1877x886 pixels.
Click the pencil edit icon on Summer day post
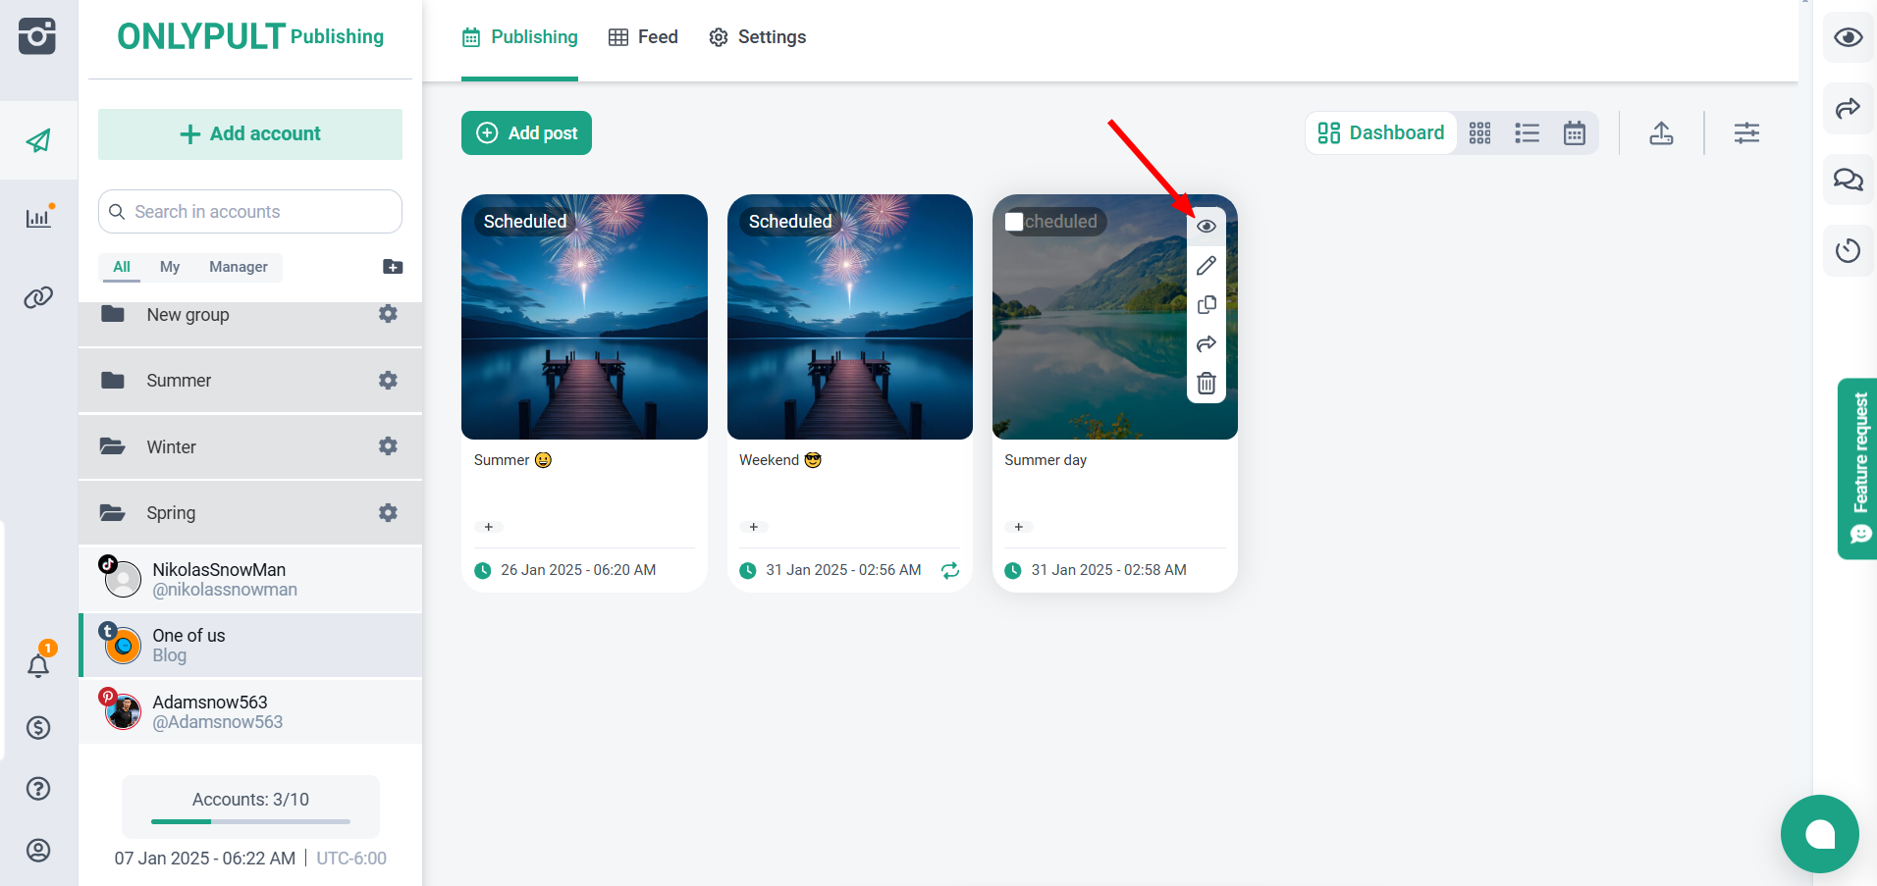[x=1207, y=266]
